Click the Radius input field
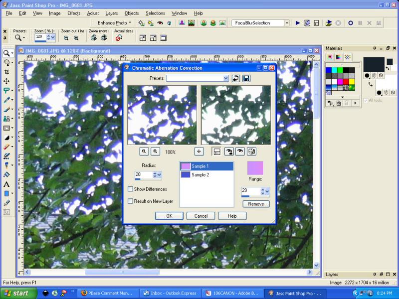 (144, 174)
